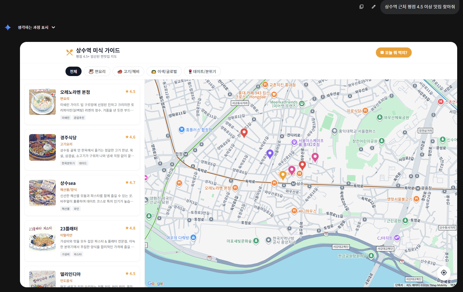Click the CJ아지트 theater marker

(x=397, y=238)
